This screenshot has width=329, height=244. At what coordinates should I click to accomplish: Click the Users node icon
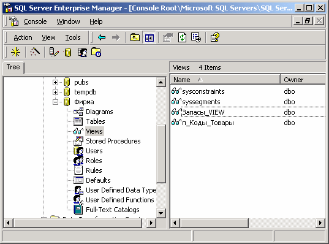(78, 151)
